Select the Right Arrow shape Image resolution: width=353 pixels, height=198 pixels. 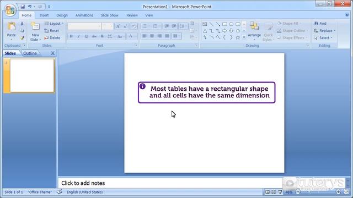pos(224,31)
